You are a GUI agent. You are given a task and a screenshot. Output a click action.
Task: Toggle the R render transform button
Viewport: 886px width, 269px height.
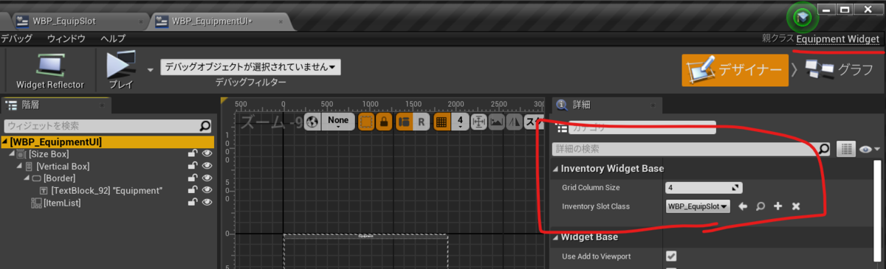tap(421, 122)
